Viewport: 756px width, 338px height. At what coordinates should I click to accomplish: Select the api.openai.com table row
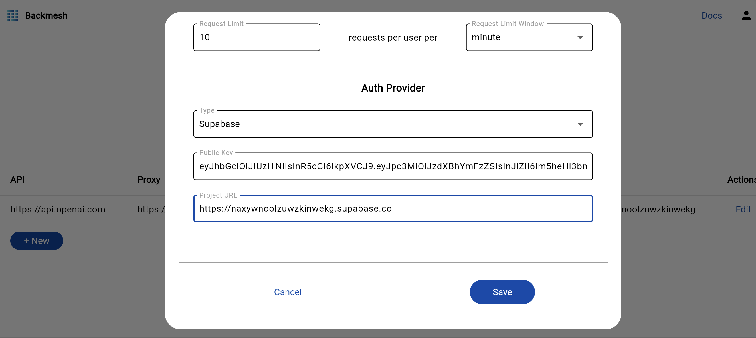[58, 209]
